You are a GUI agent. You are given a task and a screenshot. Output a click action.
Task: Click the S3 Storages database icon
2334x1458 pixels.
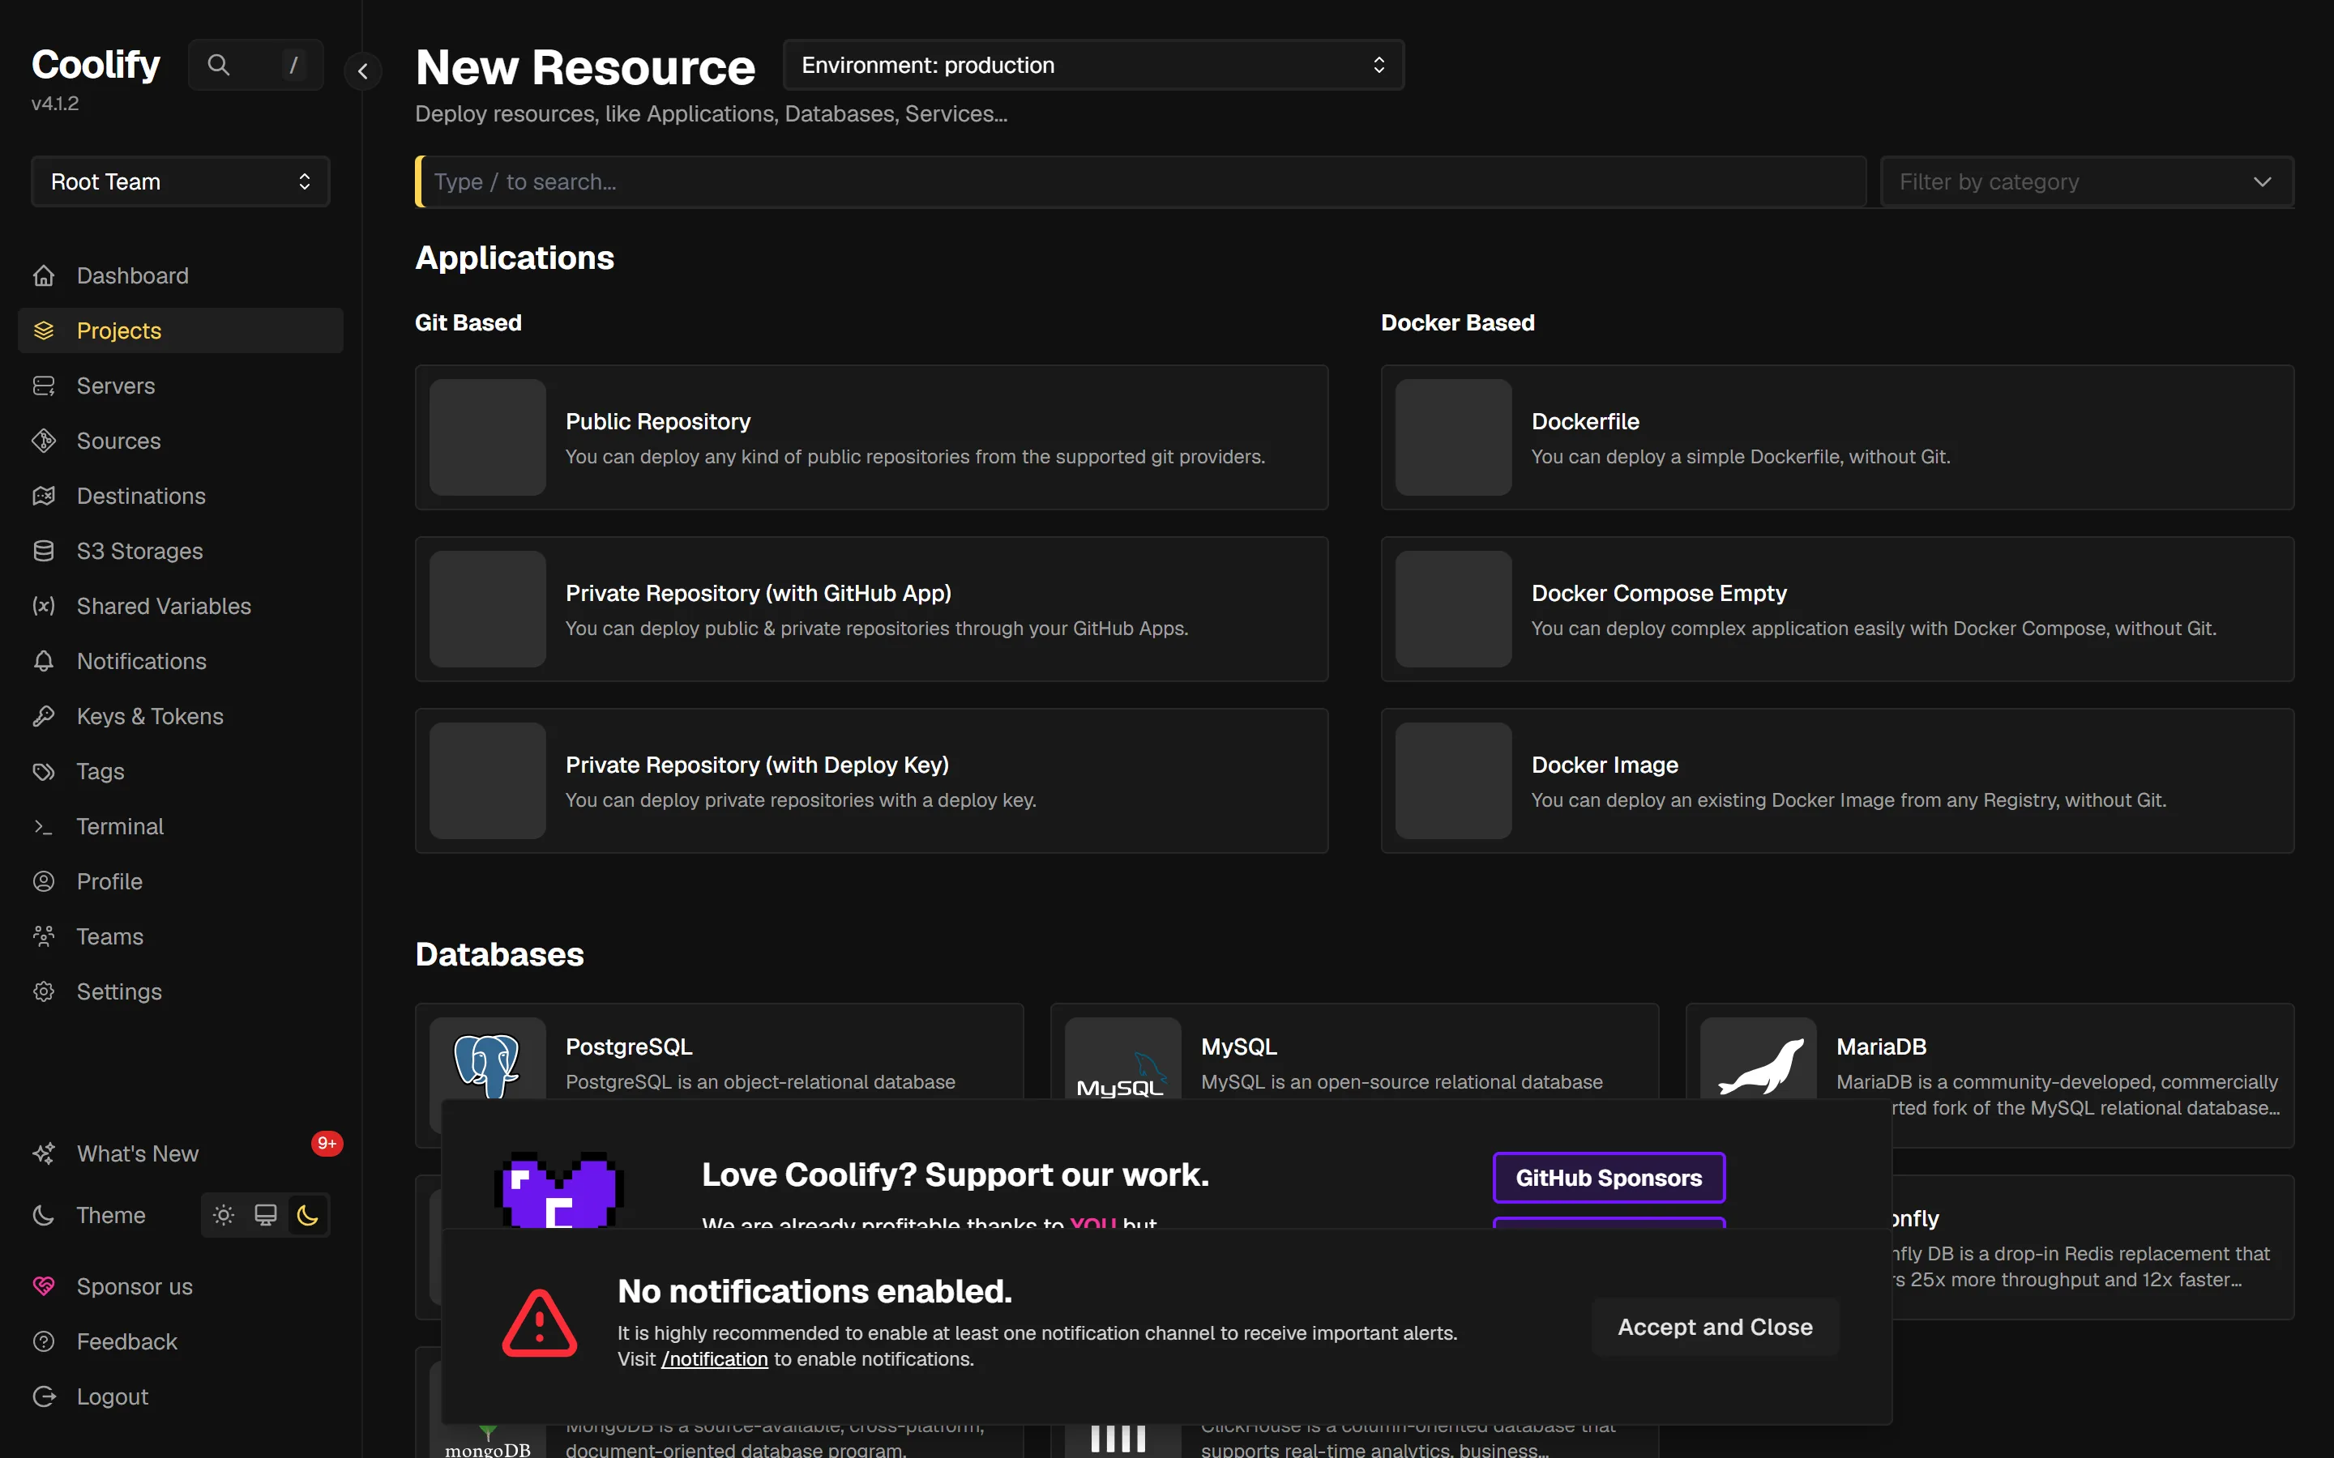coord(44,551)
